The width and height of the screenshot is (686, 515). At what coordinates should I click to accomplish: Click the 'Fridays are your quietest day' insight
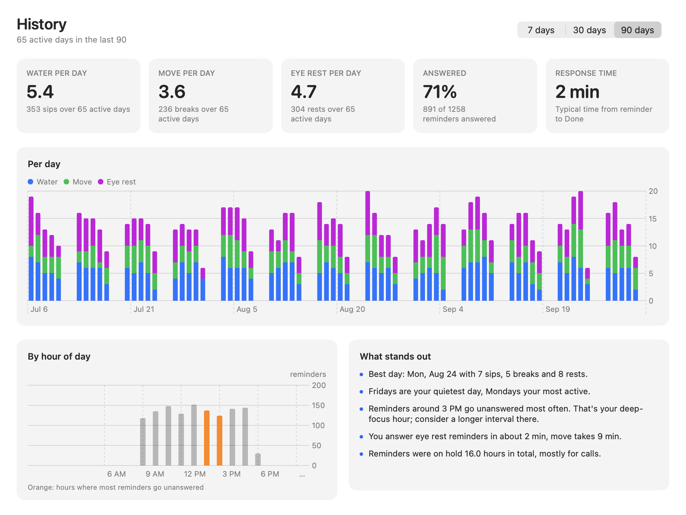click(x=479, y=391)
